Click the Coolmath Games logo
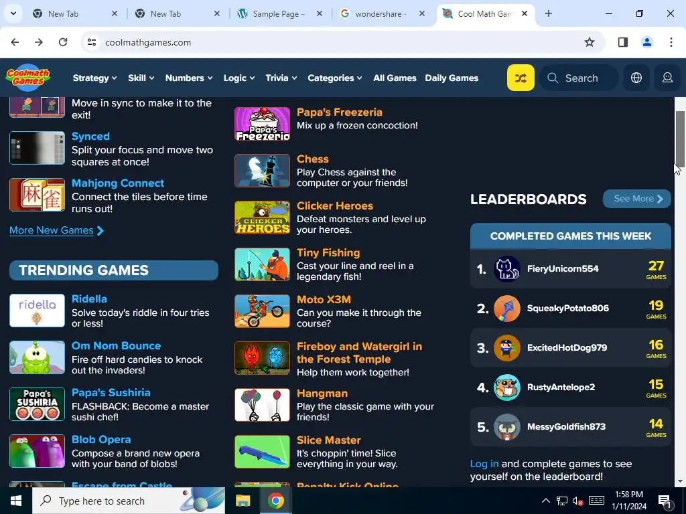Viewport: 686px width, 514px height. pos(28,78)
